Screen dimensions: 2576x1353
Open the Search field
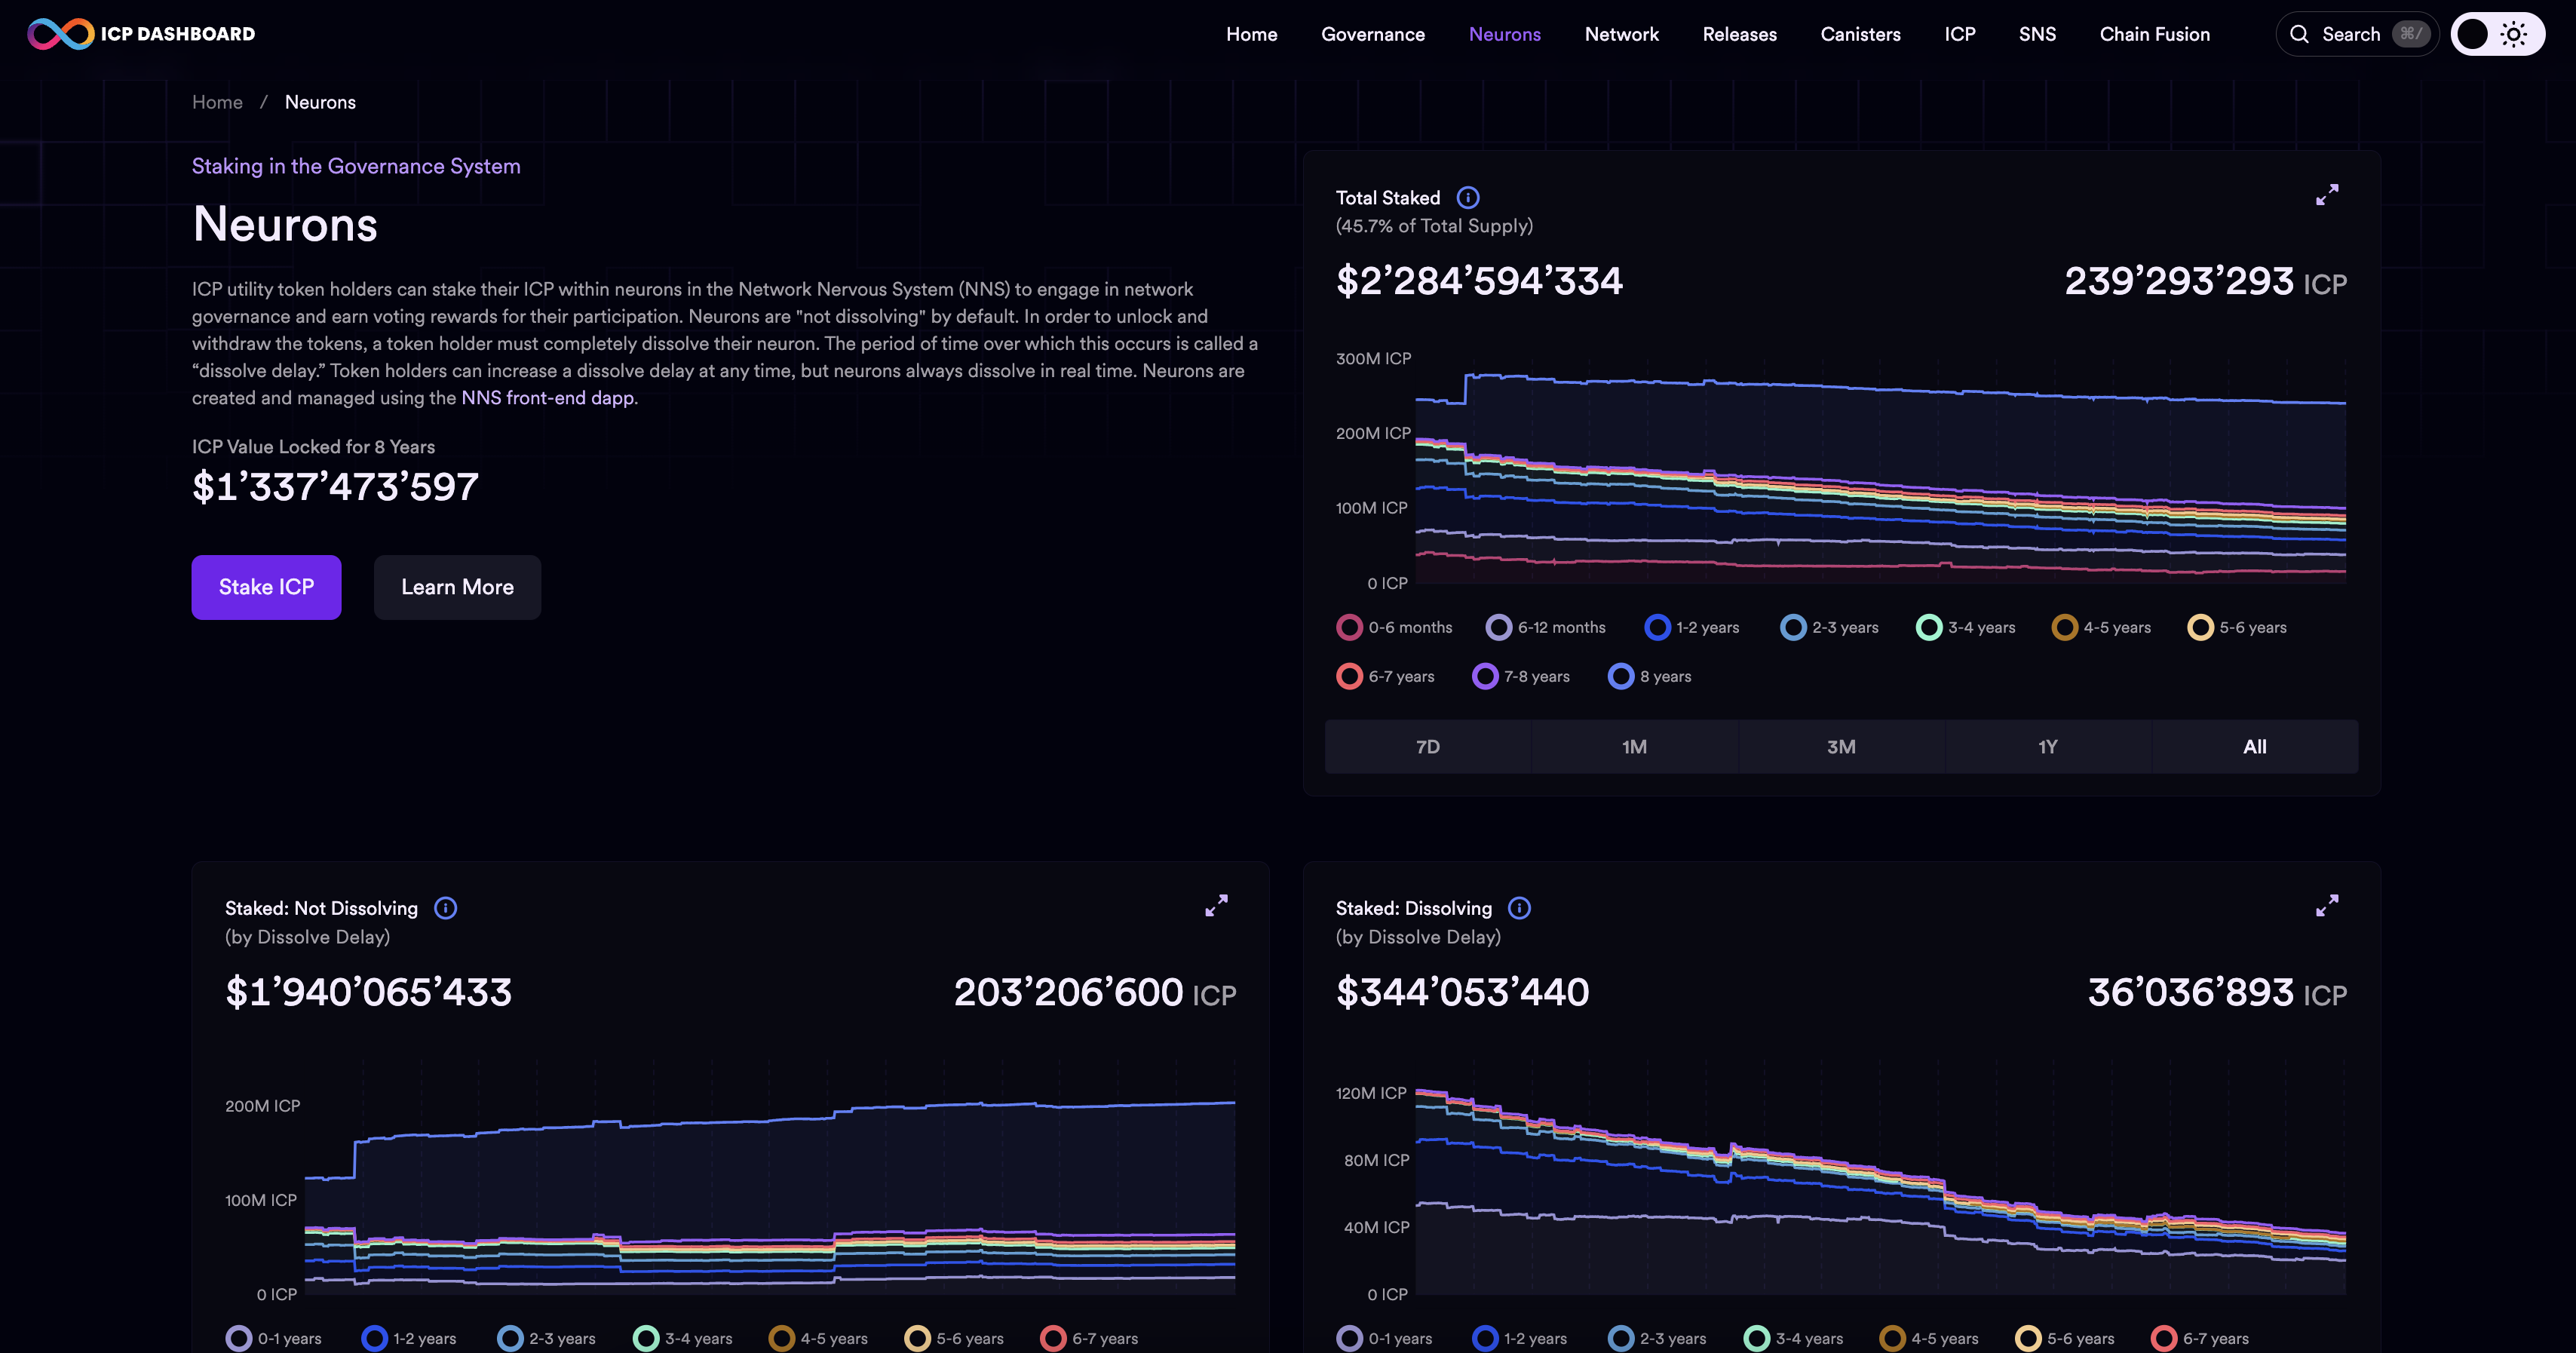pyautogui.click(x=2357, y=34)
